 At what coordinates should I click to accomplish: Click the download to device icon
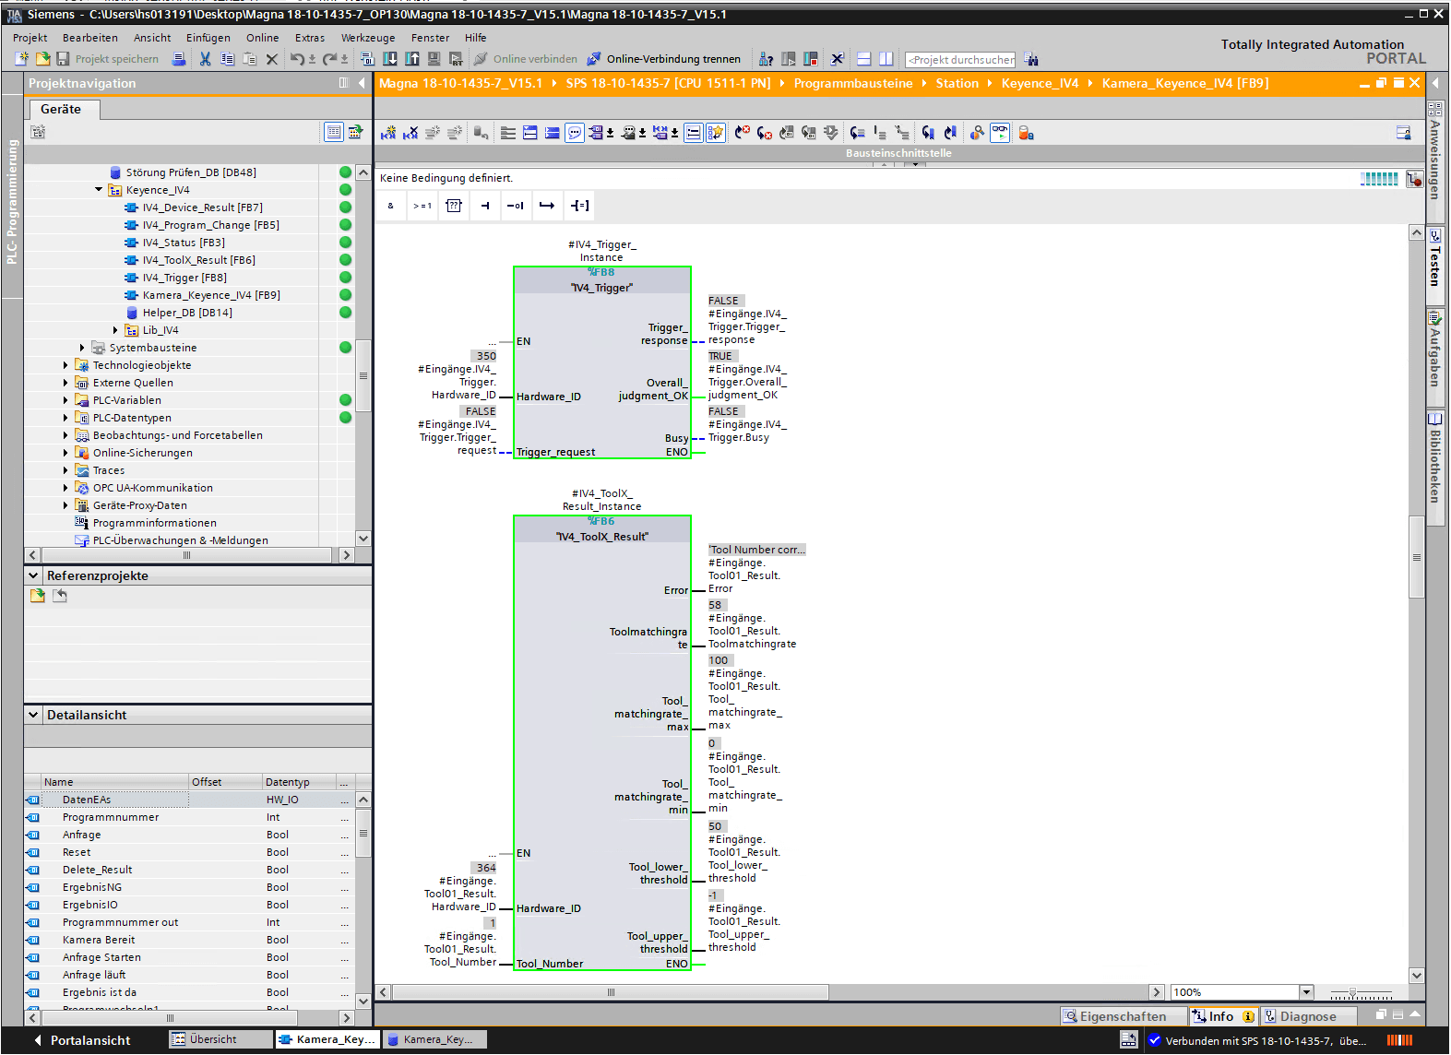click(x=390, y=59)
